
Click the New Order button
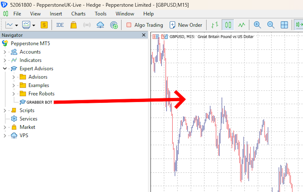186,25
